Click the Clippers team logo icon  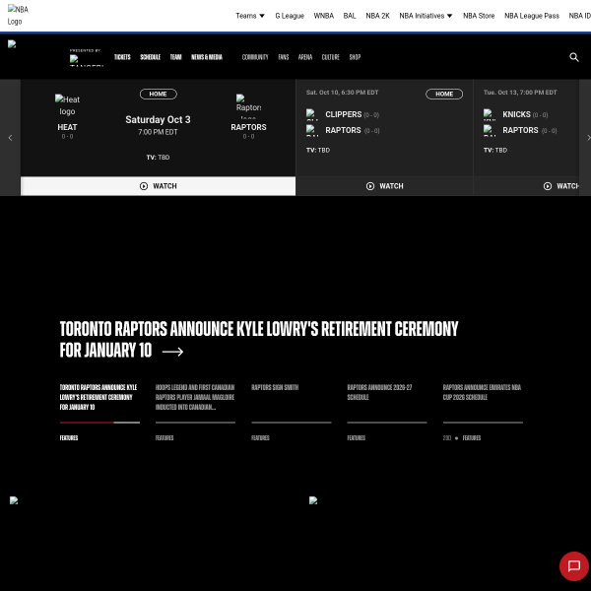coord(312,114)
